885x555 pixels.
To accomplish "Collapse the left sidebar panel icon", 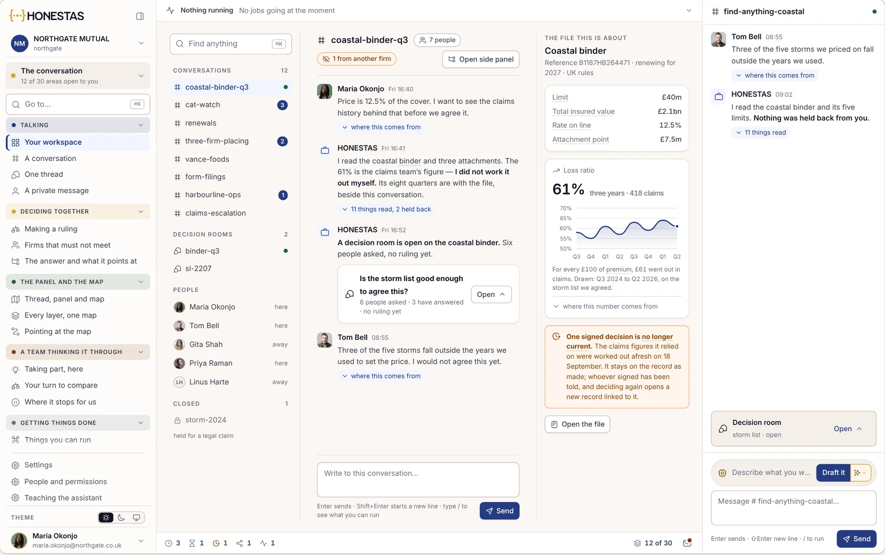I will pyautogui.click(x=140, y=16).
